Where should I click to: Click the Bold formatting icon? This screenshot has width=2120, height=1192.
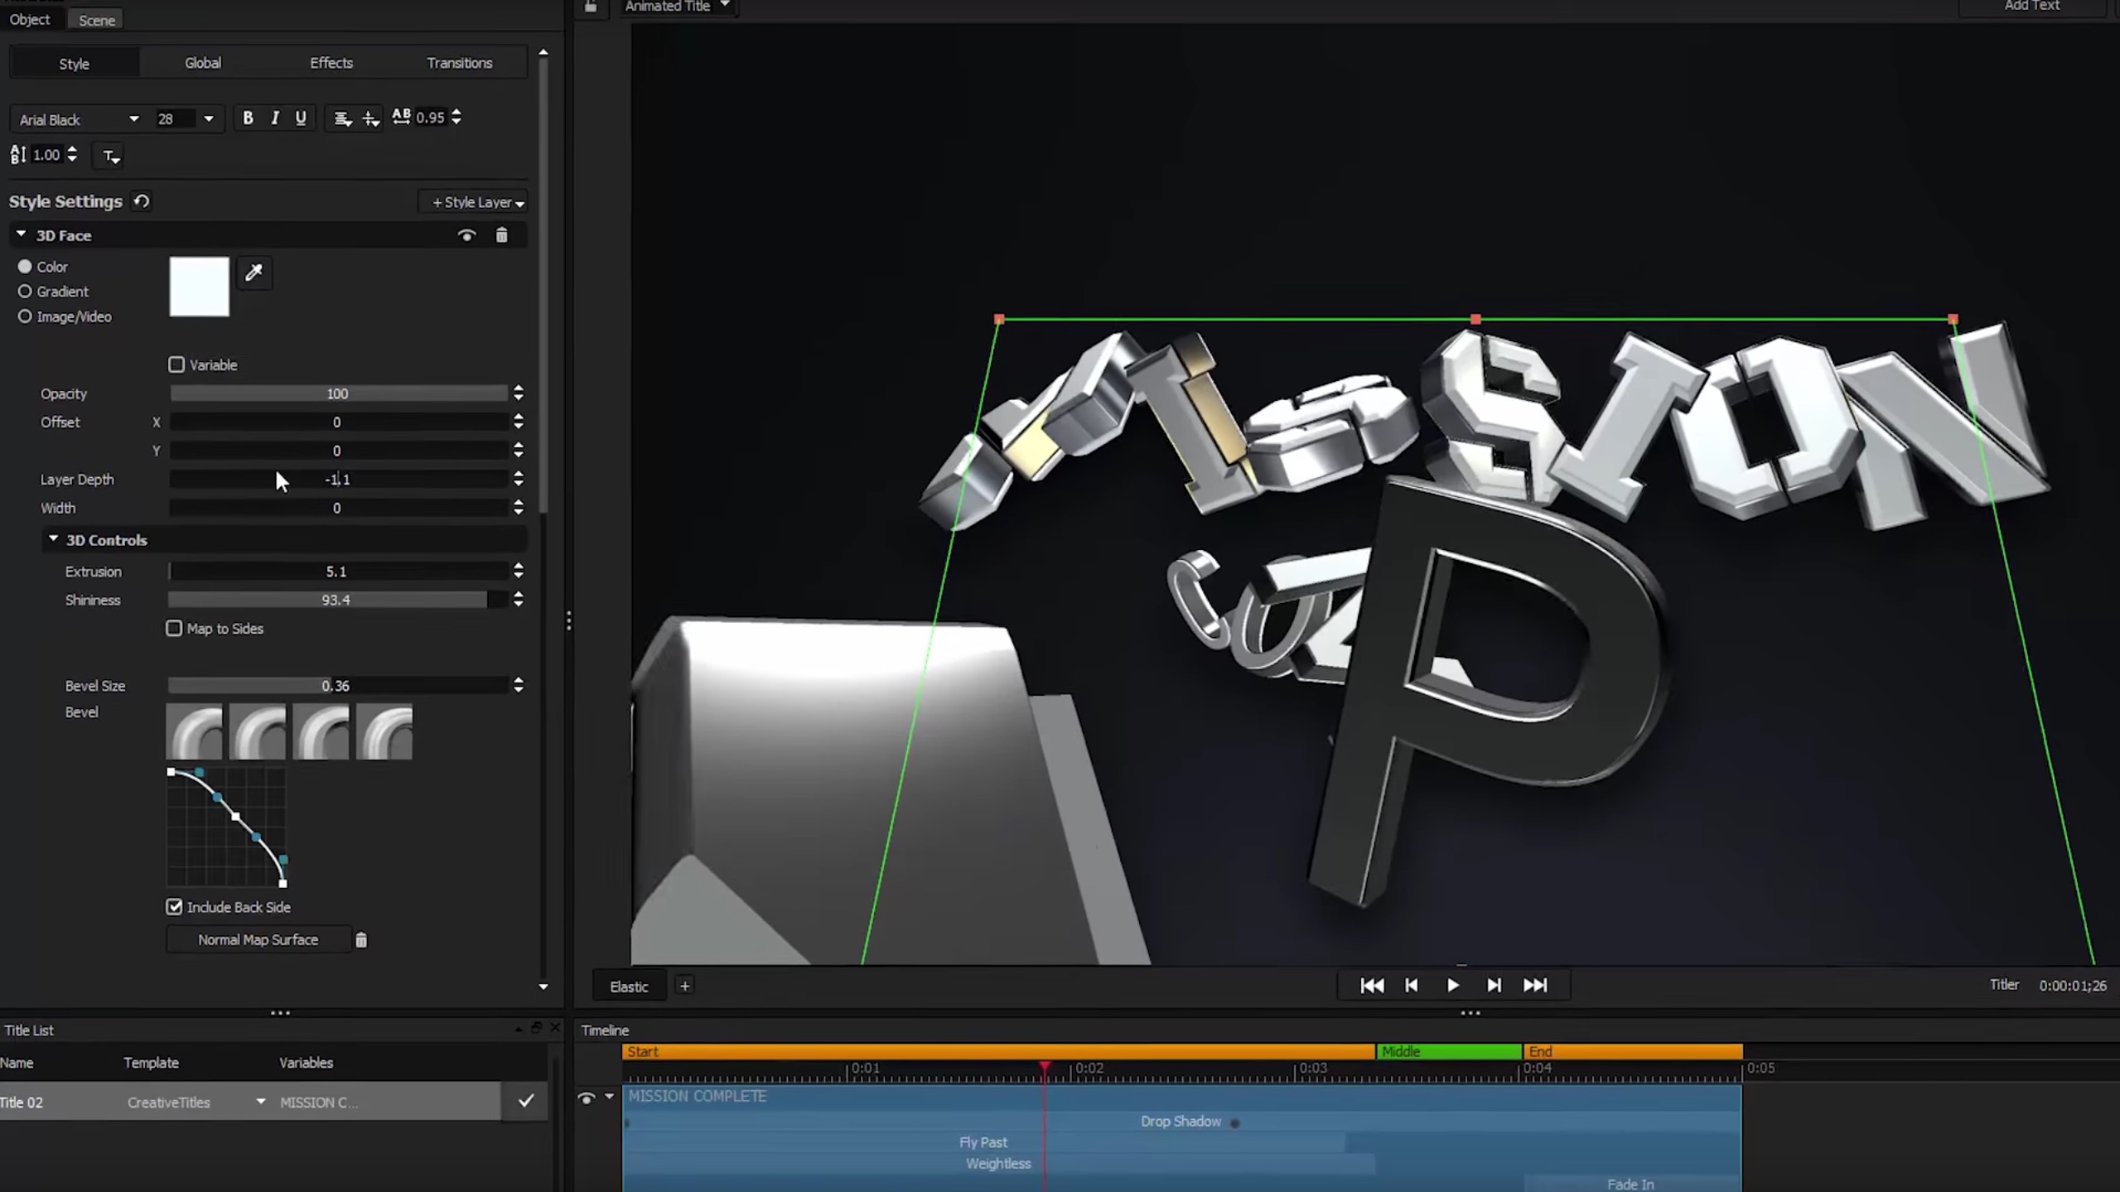click(248, 118)
